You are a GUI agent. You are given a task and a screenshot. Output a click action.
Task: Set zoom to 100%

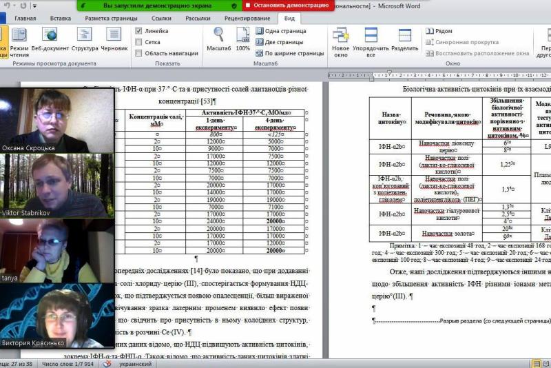point(243,39)
